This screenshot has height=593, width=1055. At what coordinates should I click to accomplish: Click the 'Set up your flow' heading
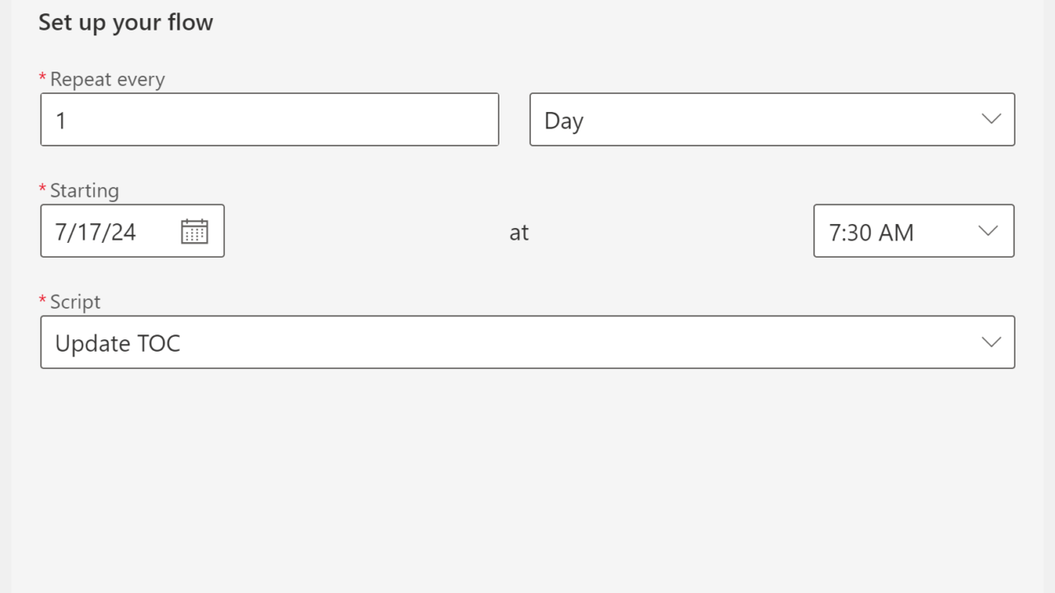pyautogui.click(x=125, y=22)
